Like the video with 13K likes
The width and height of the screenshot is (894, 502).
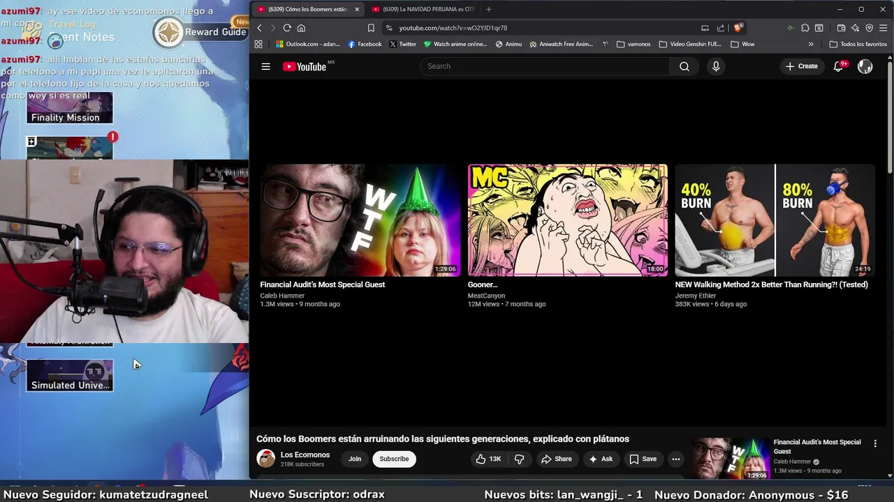pyautogui.click(x=488, y=459)
